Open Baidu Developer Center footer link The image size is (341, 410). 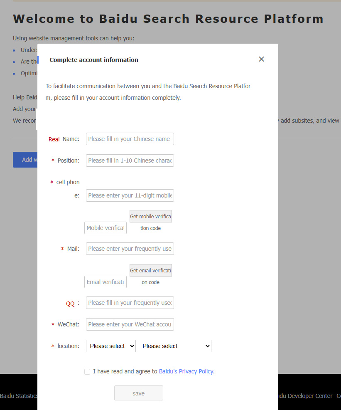pos(305,396)
